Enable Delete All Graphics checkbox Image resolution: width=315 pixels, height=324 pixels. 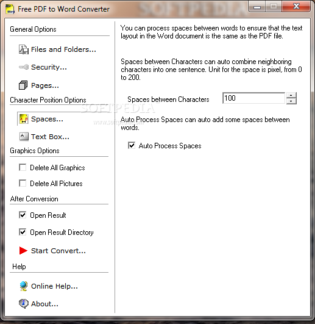pyautogui.click(x=23, y=167)
